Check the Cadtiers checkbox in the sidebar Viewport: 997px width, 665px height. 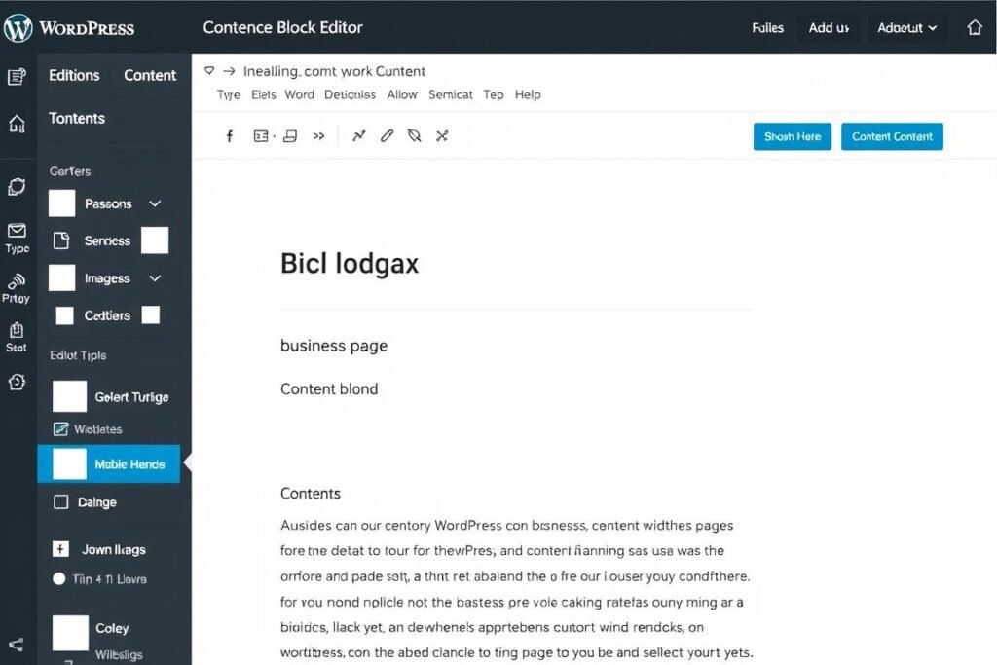(62, 315)
